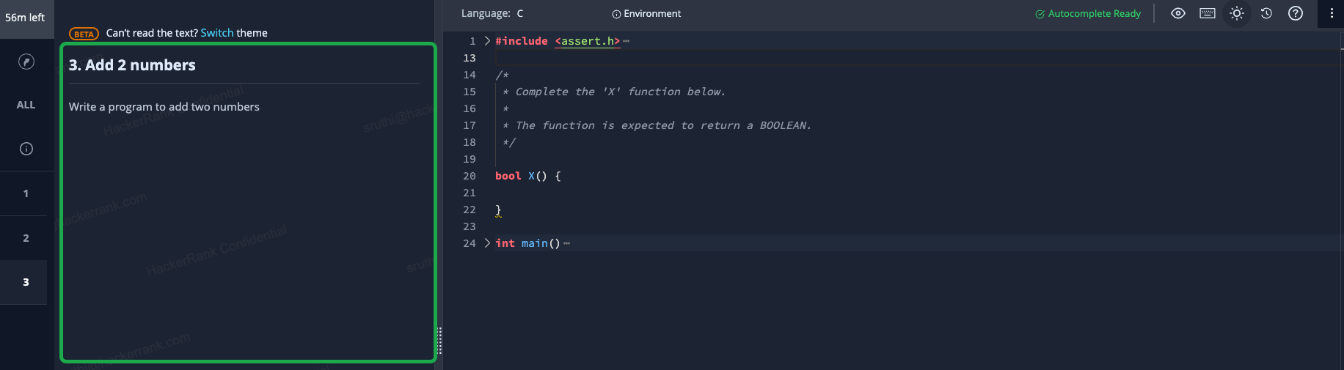Go to question 2 in sidebar
The height and width of the screenshot is (370, 1344).
pos(26,238)
